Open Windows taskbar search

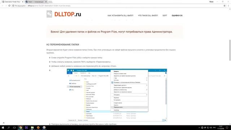[x=9, y=127]
